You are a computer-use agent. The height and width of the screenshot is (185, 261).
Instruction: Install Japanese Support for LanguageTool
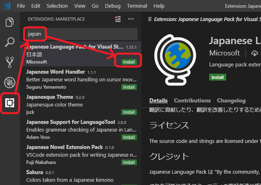click(129, 137)
